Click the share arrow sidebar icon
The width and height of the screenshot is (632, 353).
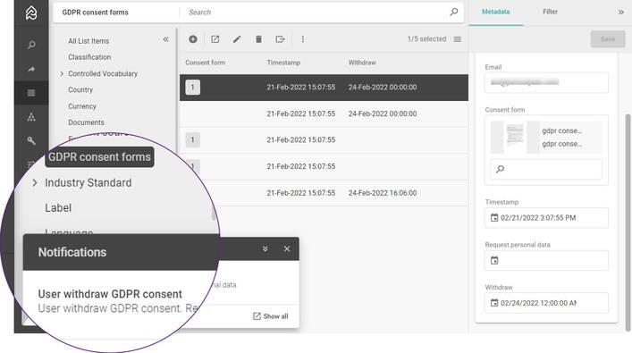(31, 69)
